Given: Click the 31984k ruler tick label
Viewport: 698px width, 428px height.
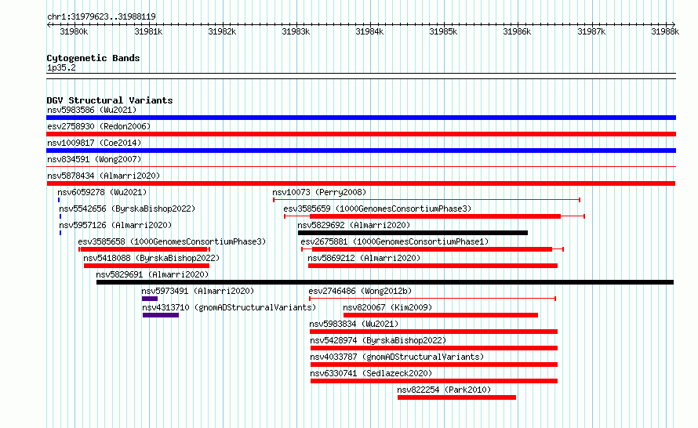Looking at the screenshot, I should coord(369,31).
